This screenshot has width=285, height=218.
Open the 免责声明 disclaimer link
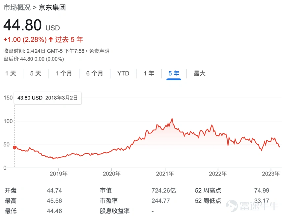(99, 51)
